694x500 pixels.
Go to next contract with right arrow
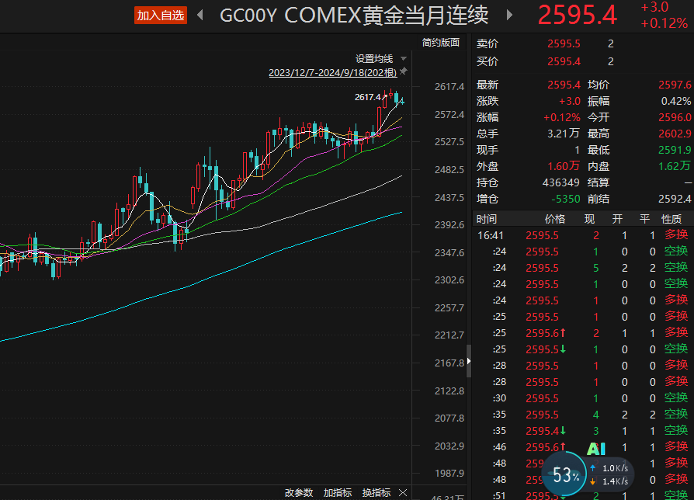click(x=509, y=15)
